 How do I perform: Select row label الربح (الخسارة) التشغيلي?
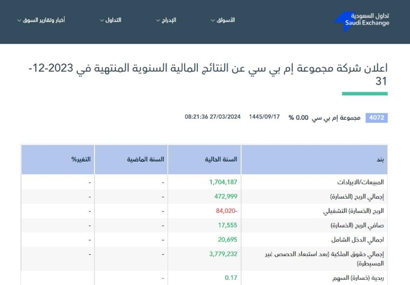click(x=354, y=211)
